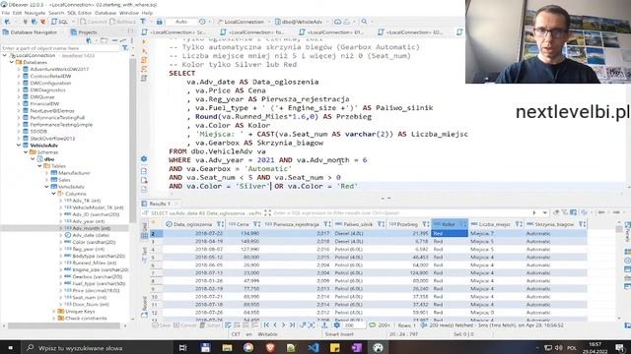Viewport: 631px width, 354px height.
Task: Click the editor settings gear icon
Action: tap(144, 159)
